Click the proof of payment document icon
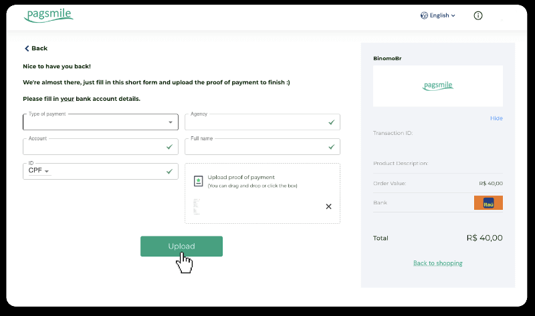Image resolution: width=535 pixels, height=316 pixels. click(x=198, y=181)
